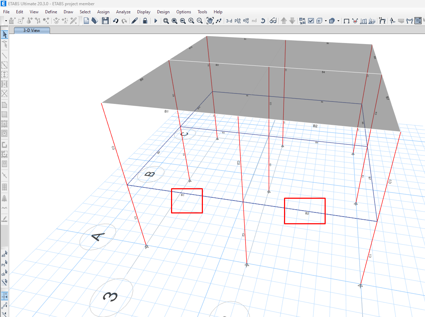Switch to the 3-D View tab
Viewport: 425px width, 317px height.
coord(31,30)
